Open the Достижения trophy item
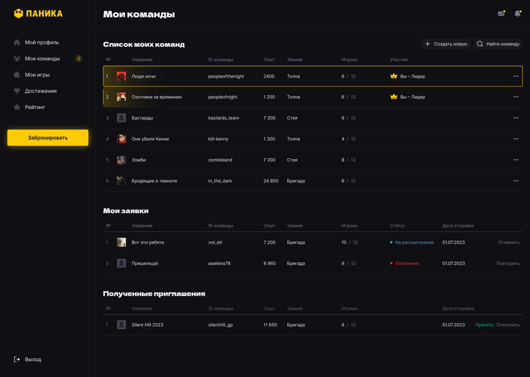The height and width of the screenshot is (377, 530). [x=40, y=91]
